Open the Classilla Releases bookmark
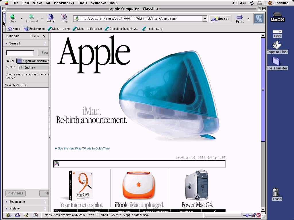 (87, 29)
